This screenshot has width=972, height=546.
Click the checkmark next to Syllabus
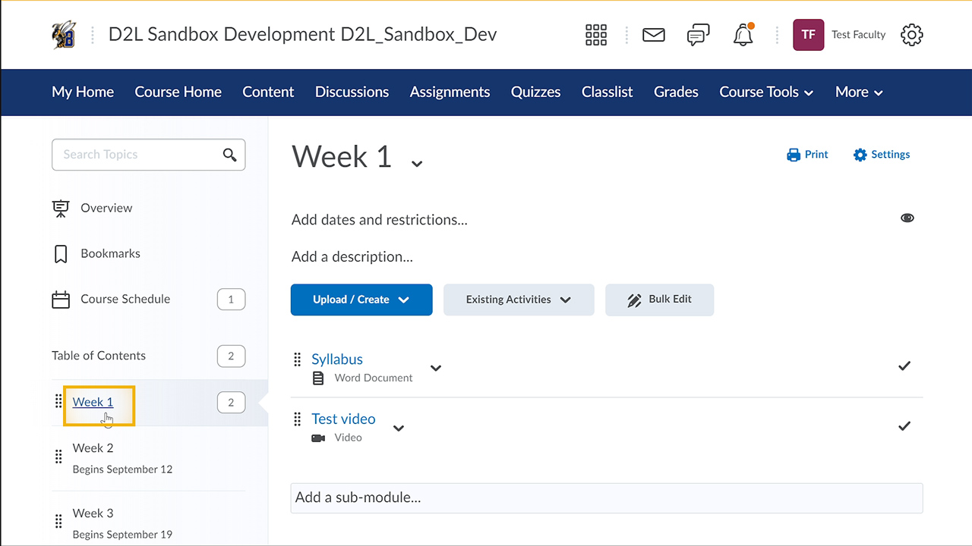pos(904,366)
